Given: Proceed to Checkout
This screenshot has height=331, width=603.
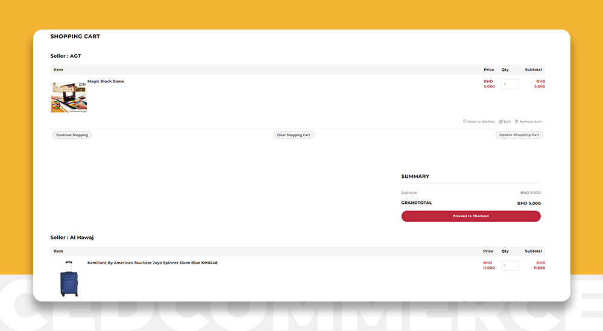Looking at the screenshot, I should [471, 216].
